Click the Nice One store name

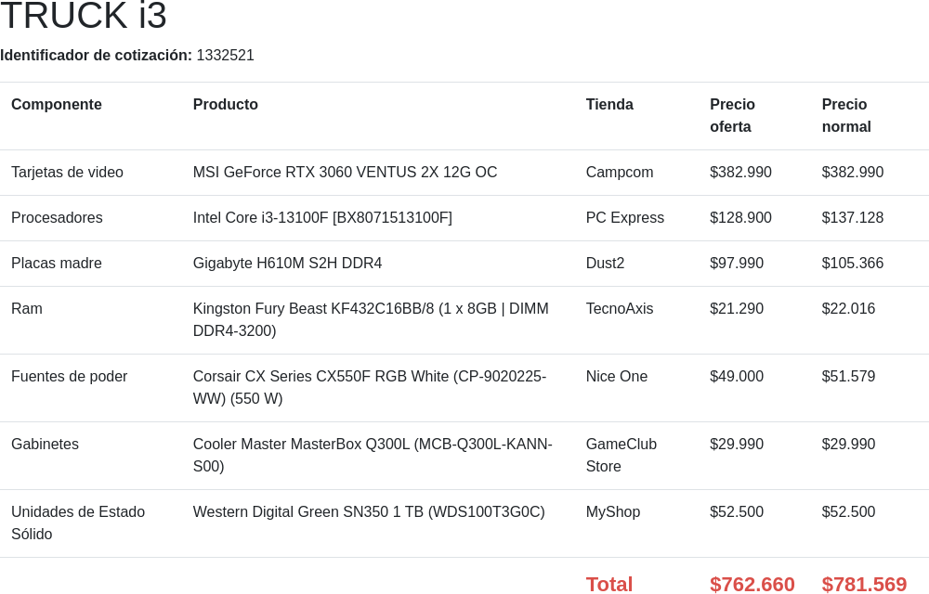[x=616, y=376]
